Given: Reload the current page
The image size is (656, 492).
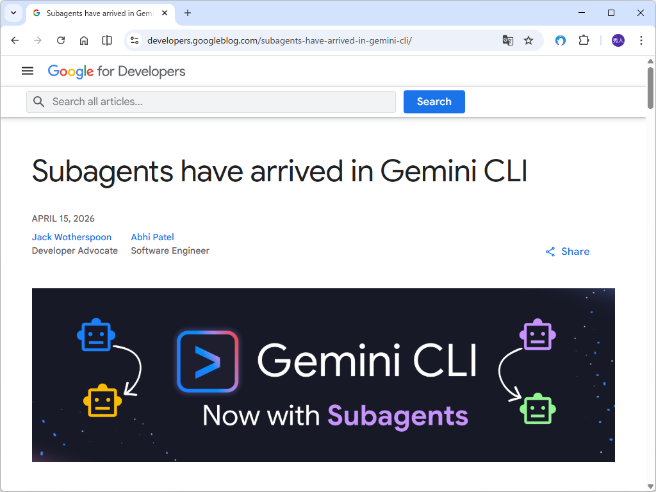Looking at the screenshot, I should pos(61,40).
